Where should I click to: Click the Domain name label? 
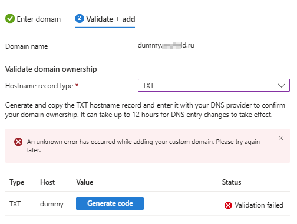[27, 46]
